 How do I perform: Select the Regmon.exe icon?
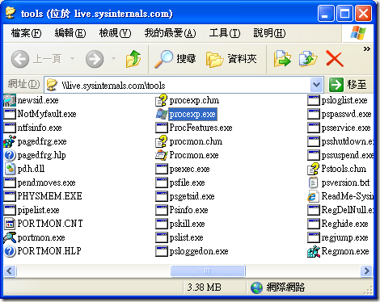pyautogui.click(x=314, y=251)
